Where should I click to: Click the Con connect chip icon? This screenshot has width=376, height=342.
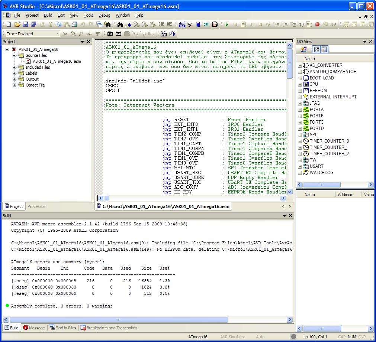(110, 34)
